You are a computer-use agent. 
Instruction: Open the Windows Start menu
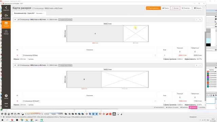(x=2, y=120)
